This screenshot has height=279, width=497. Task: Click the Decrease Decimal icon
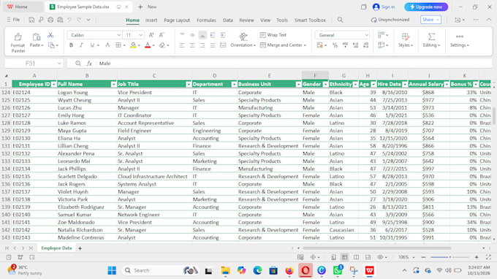pyautogui.click(x=365, y=45)
